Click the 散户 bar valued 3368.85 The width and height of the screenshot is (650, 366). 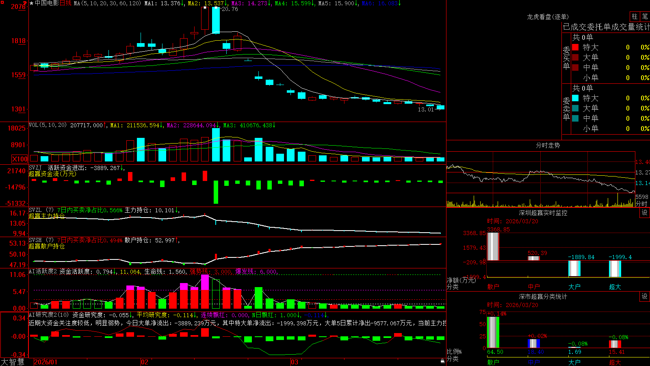click(493, 246)
